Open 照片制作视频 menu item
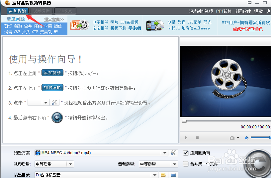271x178 pixels. 201,11
